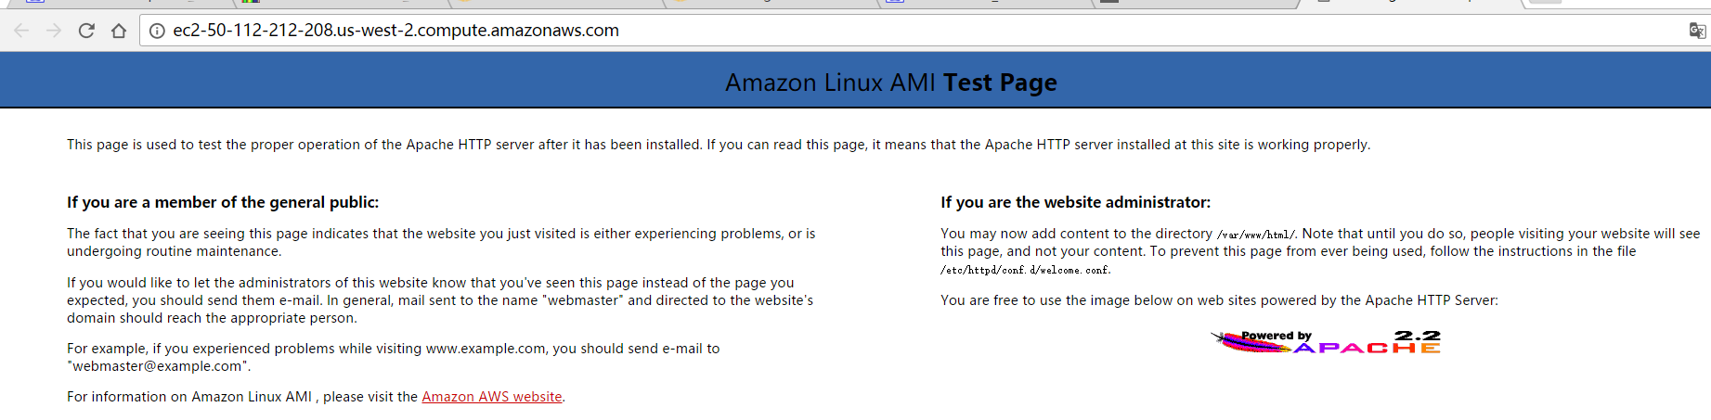The width and height of the screenshot is (1711, 420).
Task: Open the browser home page
Action: point(119,31)
